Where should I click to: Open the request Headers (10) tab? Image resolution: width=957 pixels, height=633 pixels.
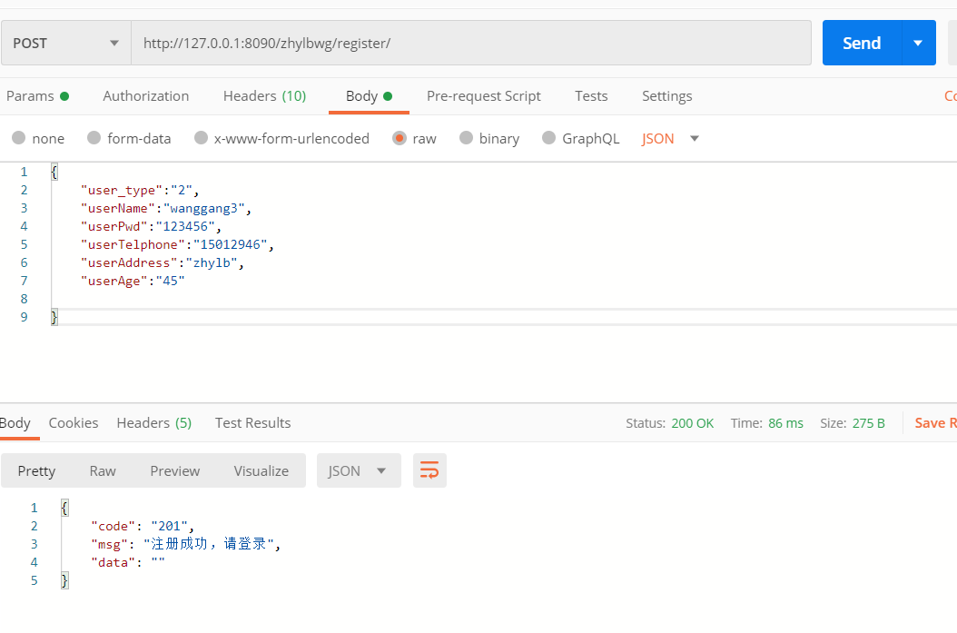(264, 95)
